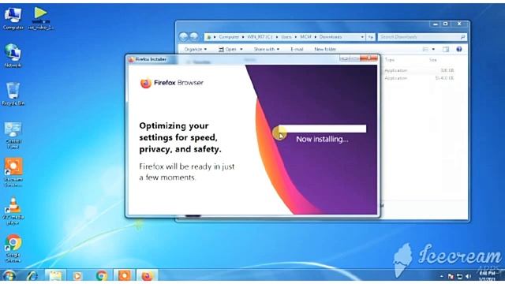The height and width of the screenshot is (284, 505).
Task: Switch to Icecream recorder taskbar button
Action: (x=125, y=275)
